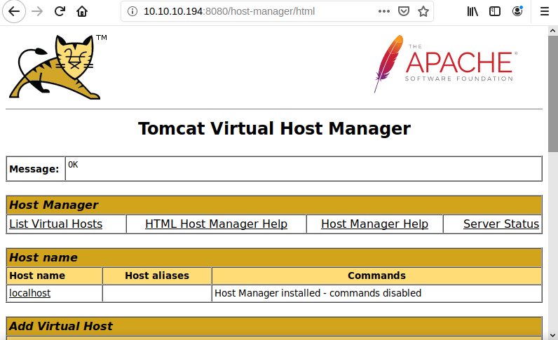Open the Host Manager Help link

pos(374,224)
